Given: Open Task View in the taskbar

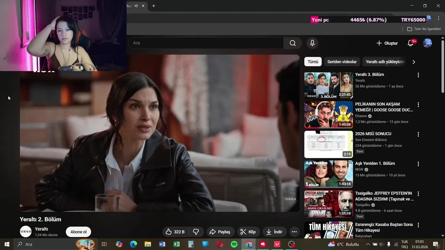Looking at the screenshot, I should click(104, 244).
